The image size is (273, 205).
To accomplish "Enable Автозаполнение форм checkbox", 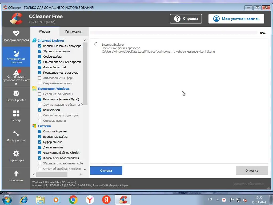I will 40,78.
